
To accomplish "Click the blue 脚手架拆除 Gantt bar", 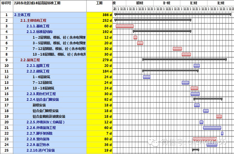I will pos(222,134).
